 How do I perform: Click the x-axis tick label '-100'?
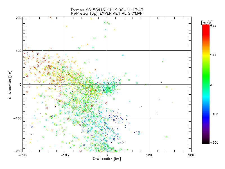click(x=65, y=155)
